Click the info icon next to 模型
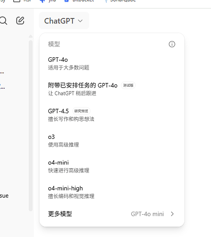211x237 pixels. [172, 44]
